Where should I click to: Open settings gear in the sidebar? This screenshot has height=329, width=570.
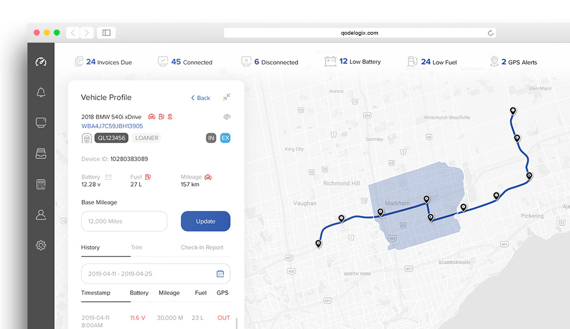[x=40, y=245]
